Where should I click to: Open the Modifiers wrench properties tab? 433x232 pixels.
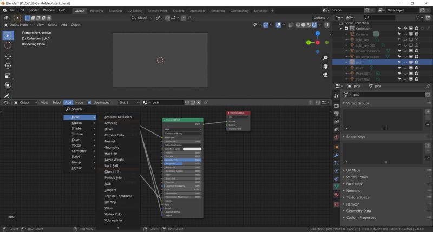(x=337, y=155)
